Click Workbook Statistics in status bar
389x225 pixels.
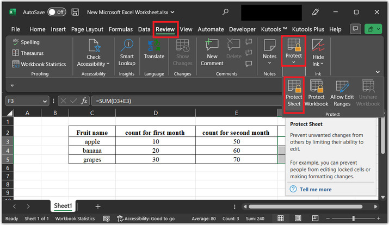pyautogui.click(x=75, y=218)
